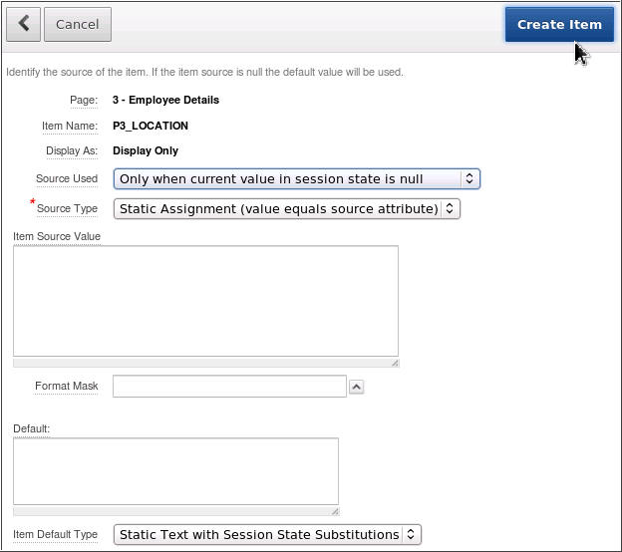
Task: Click the back arrow button
Action: pos(24,24)
